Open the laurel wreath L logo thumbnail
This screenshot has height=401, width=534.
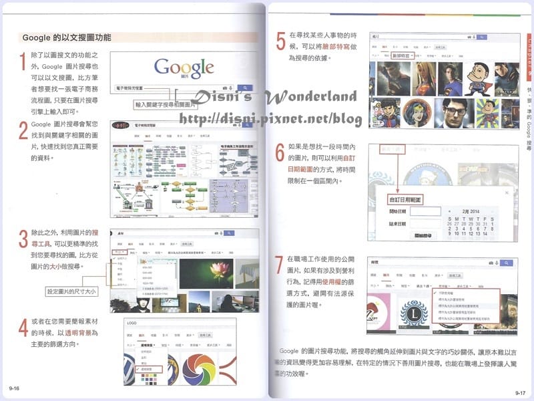coord(414,313)
